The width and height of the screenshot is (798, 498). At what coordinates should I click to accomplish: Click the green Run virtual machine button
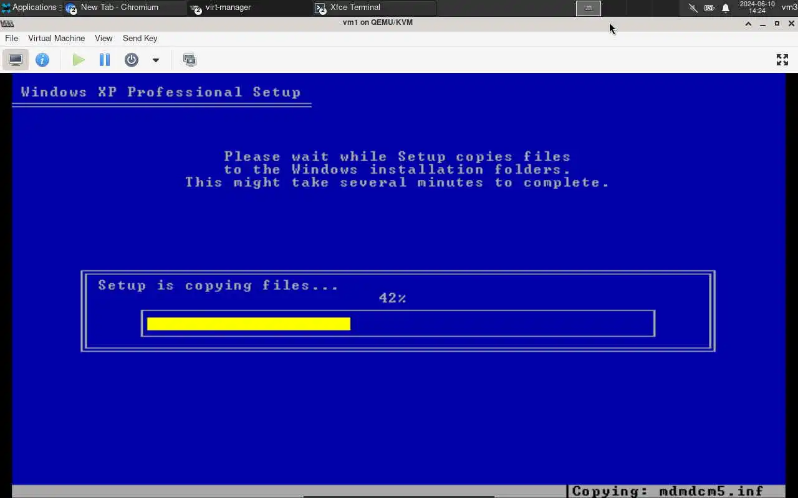tap(79, 60)
